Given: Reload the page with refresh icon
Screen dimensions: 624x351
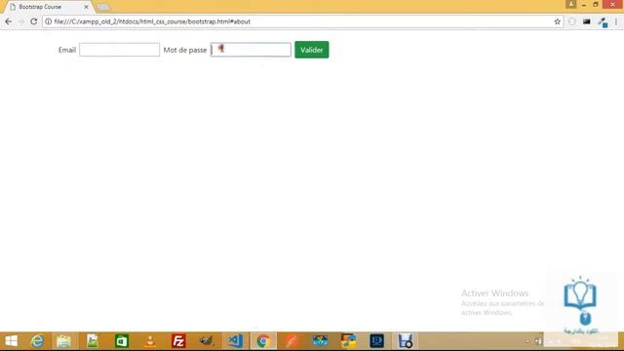Looking at the screenshot, I should click(x=34, y=21).
